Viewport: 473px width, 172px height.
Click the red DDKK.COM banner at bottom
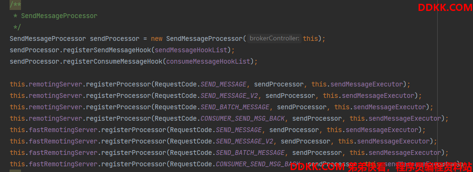[x=381, y=166]
